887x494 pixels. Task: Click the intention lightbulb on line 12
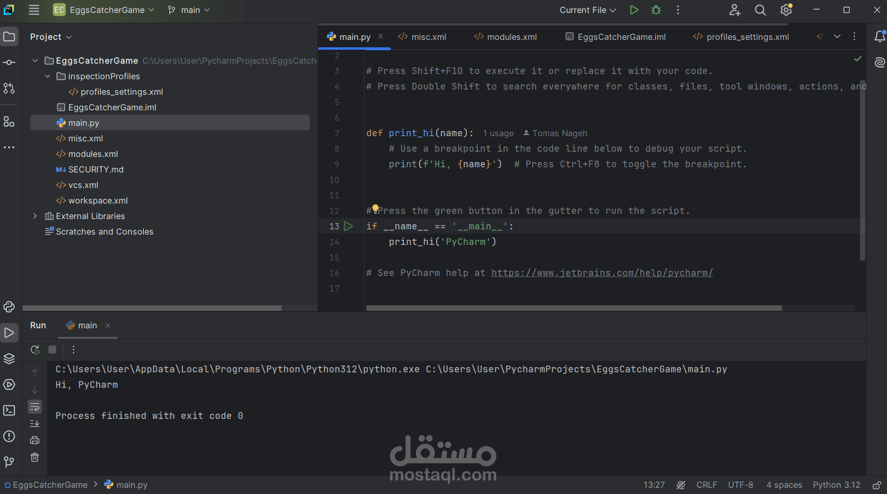tap(375, 208)
